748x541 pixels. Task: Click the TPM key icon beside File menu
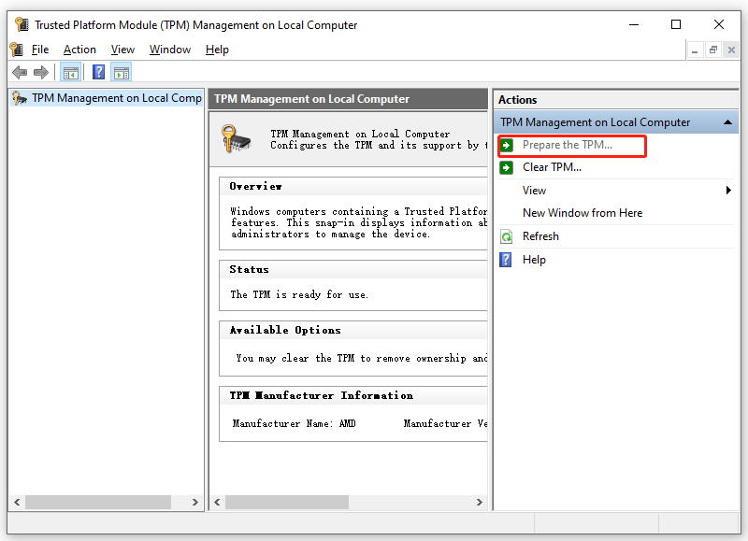17,50
